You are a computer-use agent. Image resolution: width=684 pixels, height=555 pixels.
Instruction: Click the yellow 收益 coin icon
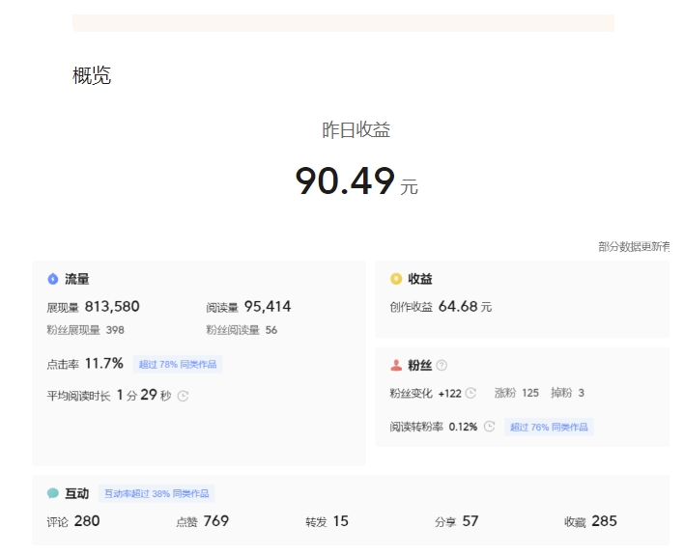point(395,279)
